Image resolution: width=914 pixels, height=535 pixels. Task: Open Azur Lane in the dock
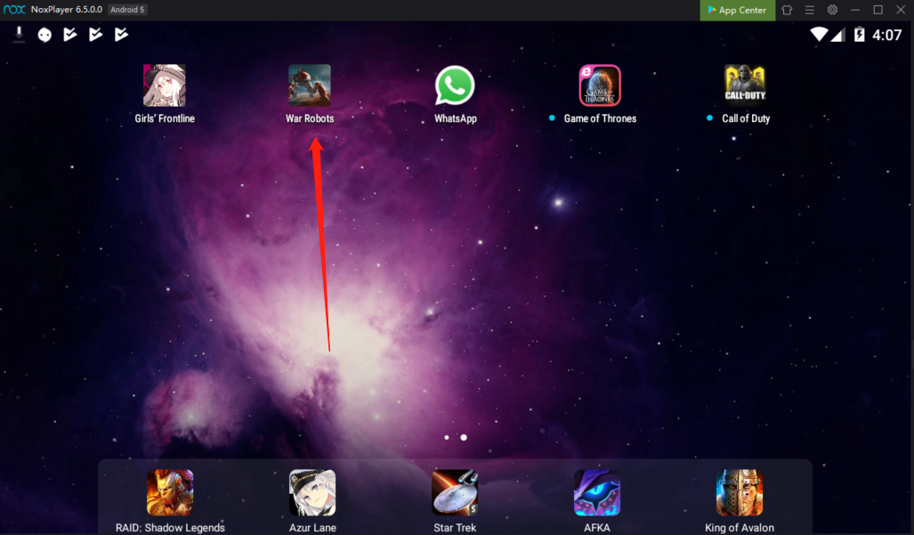[312, 493]
